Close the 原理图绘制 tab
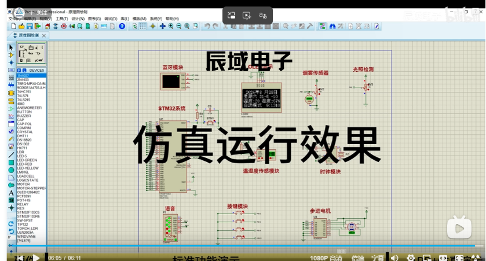Viewport: 486px width, 261px height. point(43,36)
